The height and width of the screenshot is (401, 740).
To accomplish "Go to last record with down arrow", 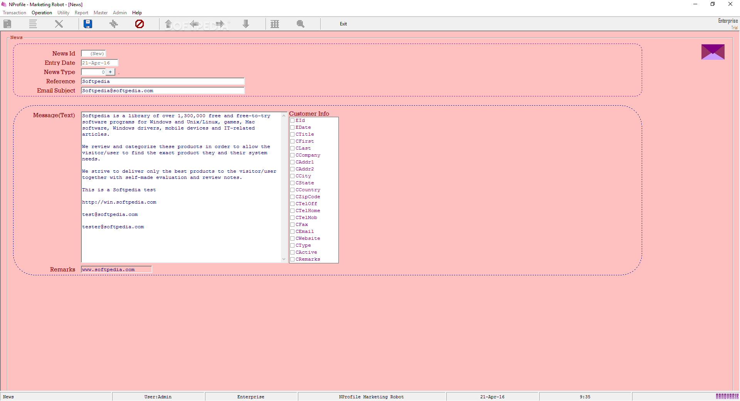I will click(246, 24).
